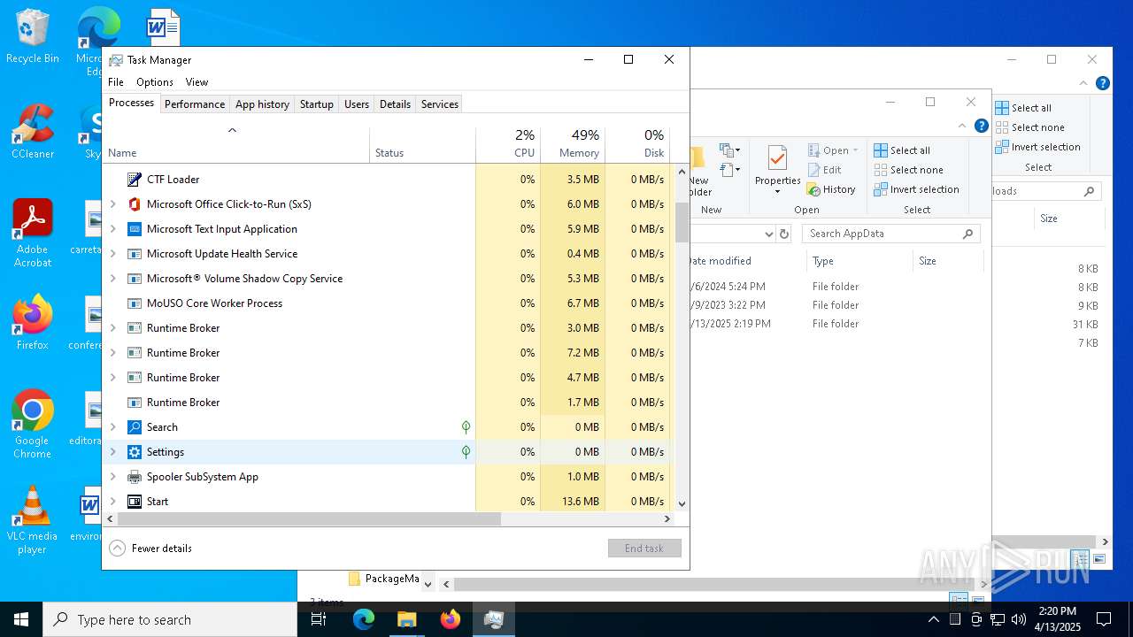Switch to the Details tab
This screenshot has height=637, width=1133.
click(x=395, y=104)
